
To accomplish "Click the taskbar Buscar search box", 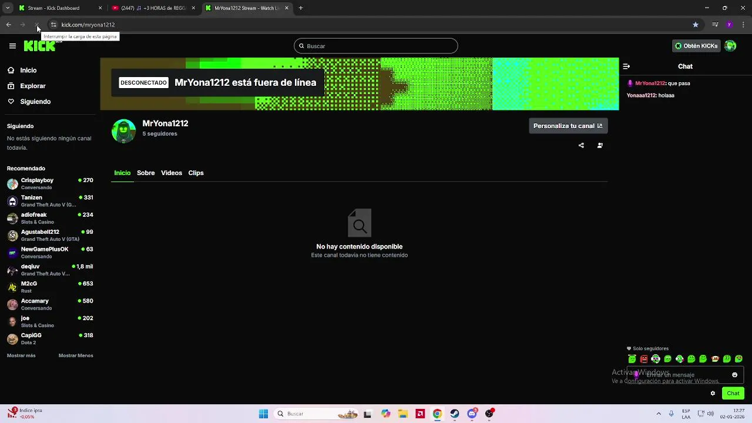I will pyautogui.click(x=317, y=414).
